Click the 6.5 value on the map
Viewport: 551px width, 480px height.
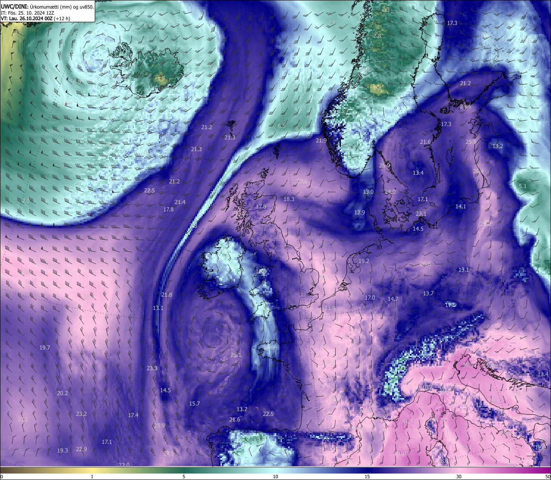pyautogui.click(x=282, y=126)
